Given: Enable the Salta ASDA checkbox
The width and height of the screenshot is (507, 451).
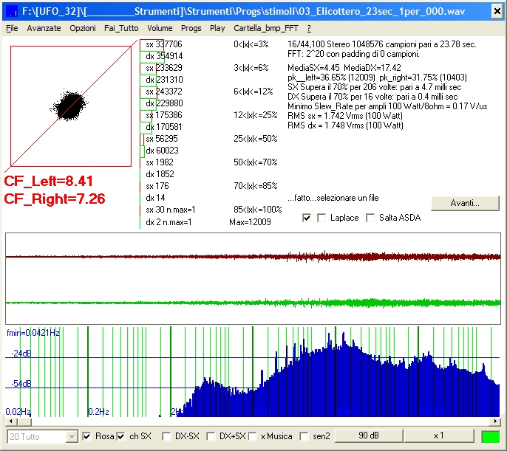Looking at the screenshot, I should (x=370, y=218).
